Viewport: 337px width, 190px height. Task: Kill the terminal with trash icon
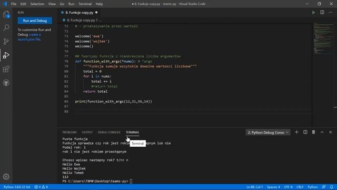(314, 132)
